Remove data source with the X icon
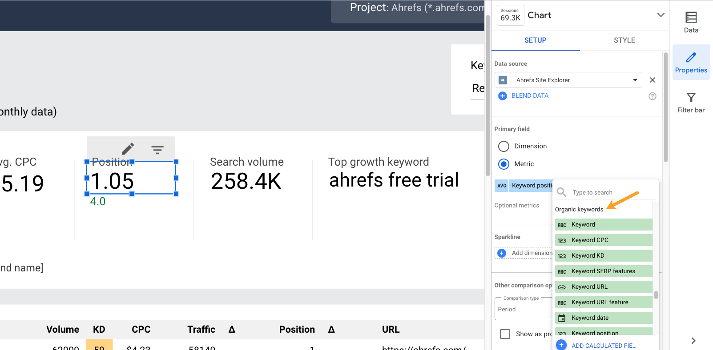The height and width of the screenshot is (350, 713). pyautogui.click(x=652, y=80)
